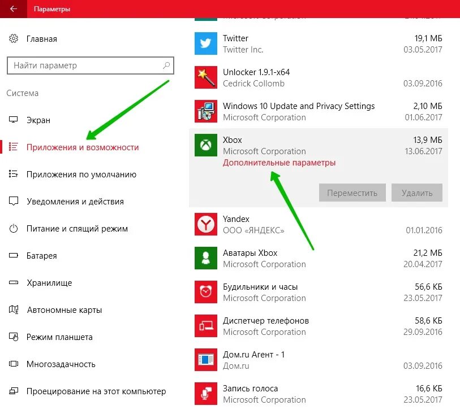Open Уведомления и действия section
460x410 pixels.
75,202
